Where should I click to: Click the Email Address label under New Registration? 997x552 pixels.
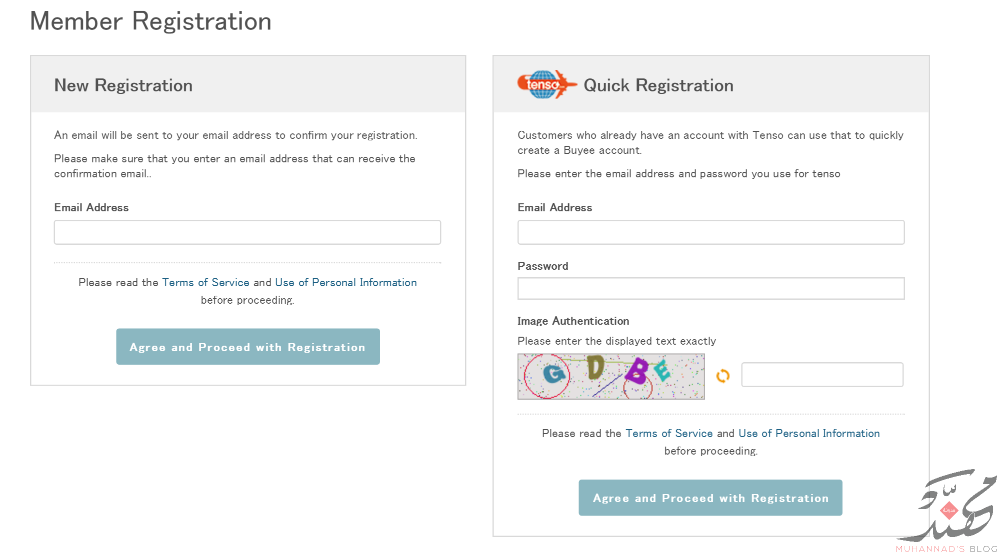[x=91, y=208]
